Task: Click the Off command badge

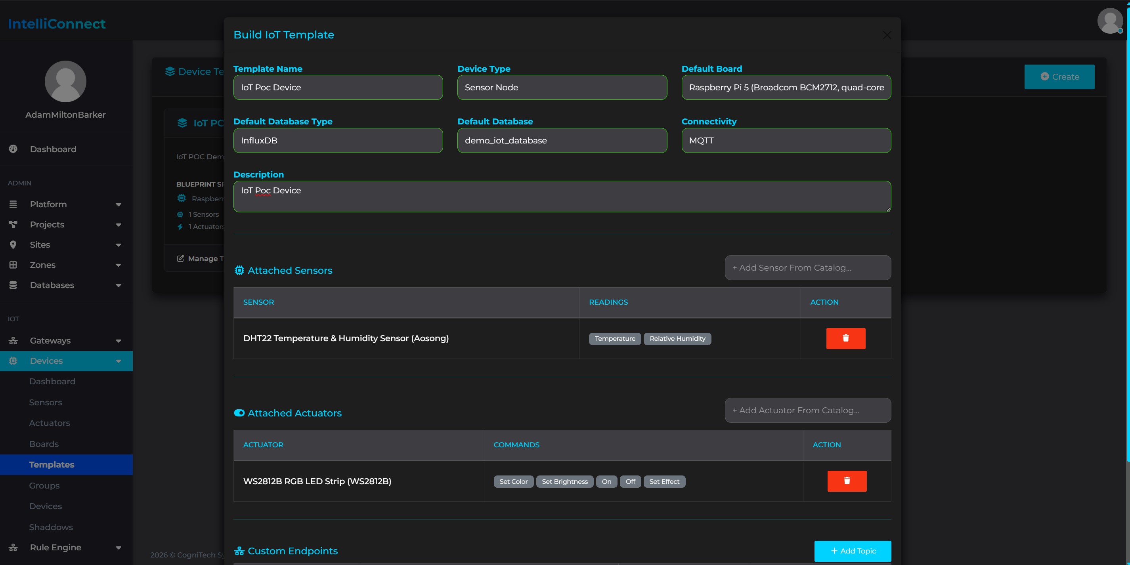Action: (x=630, y=482)
